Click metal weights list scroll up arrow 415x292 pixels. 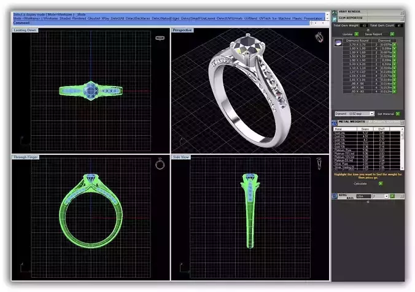click(402, 129)
